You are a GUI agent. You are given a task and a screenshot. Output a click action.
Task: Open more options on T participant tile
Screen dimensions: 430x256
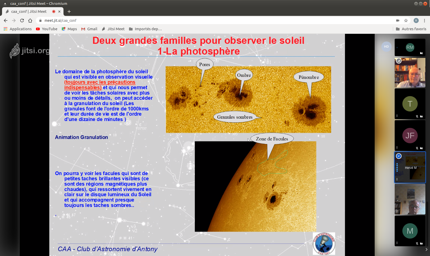[x=397, y=116]
